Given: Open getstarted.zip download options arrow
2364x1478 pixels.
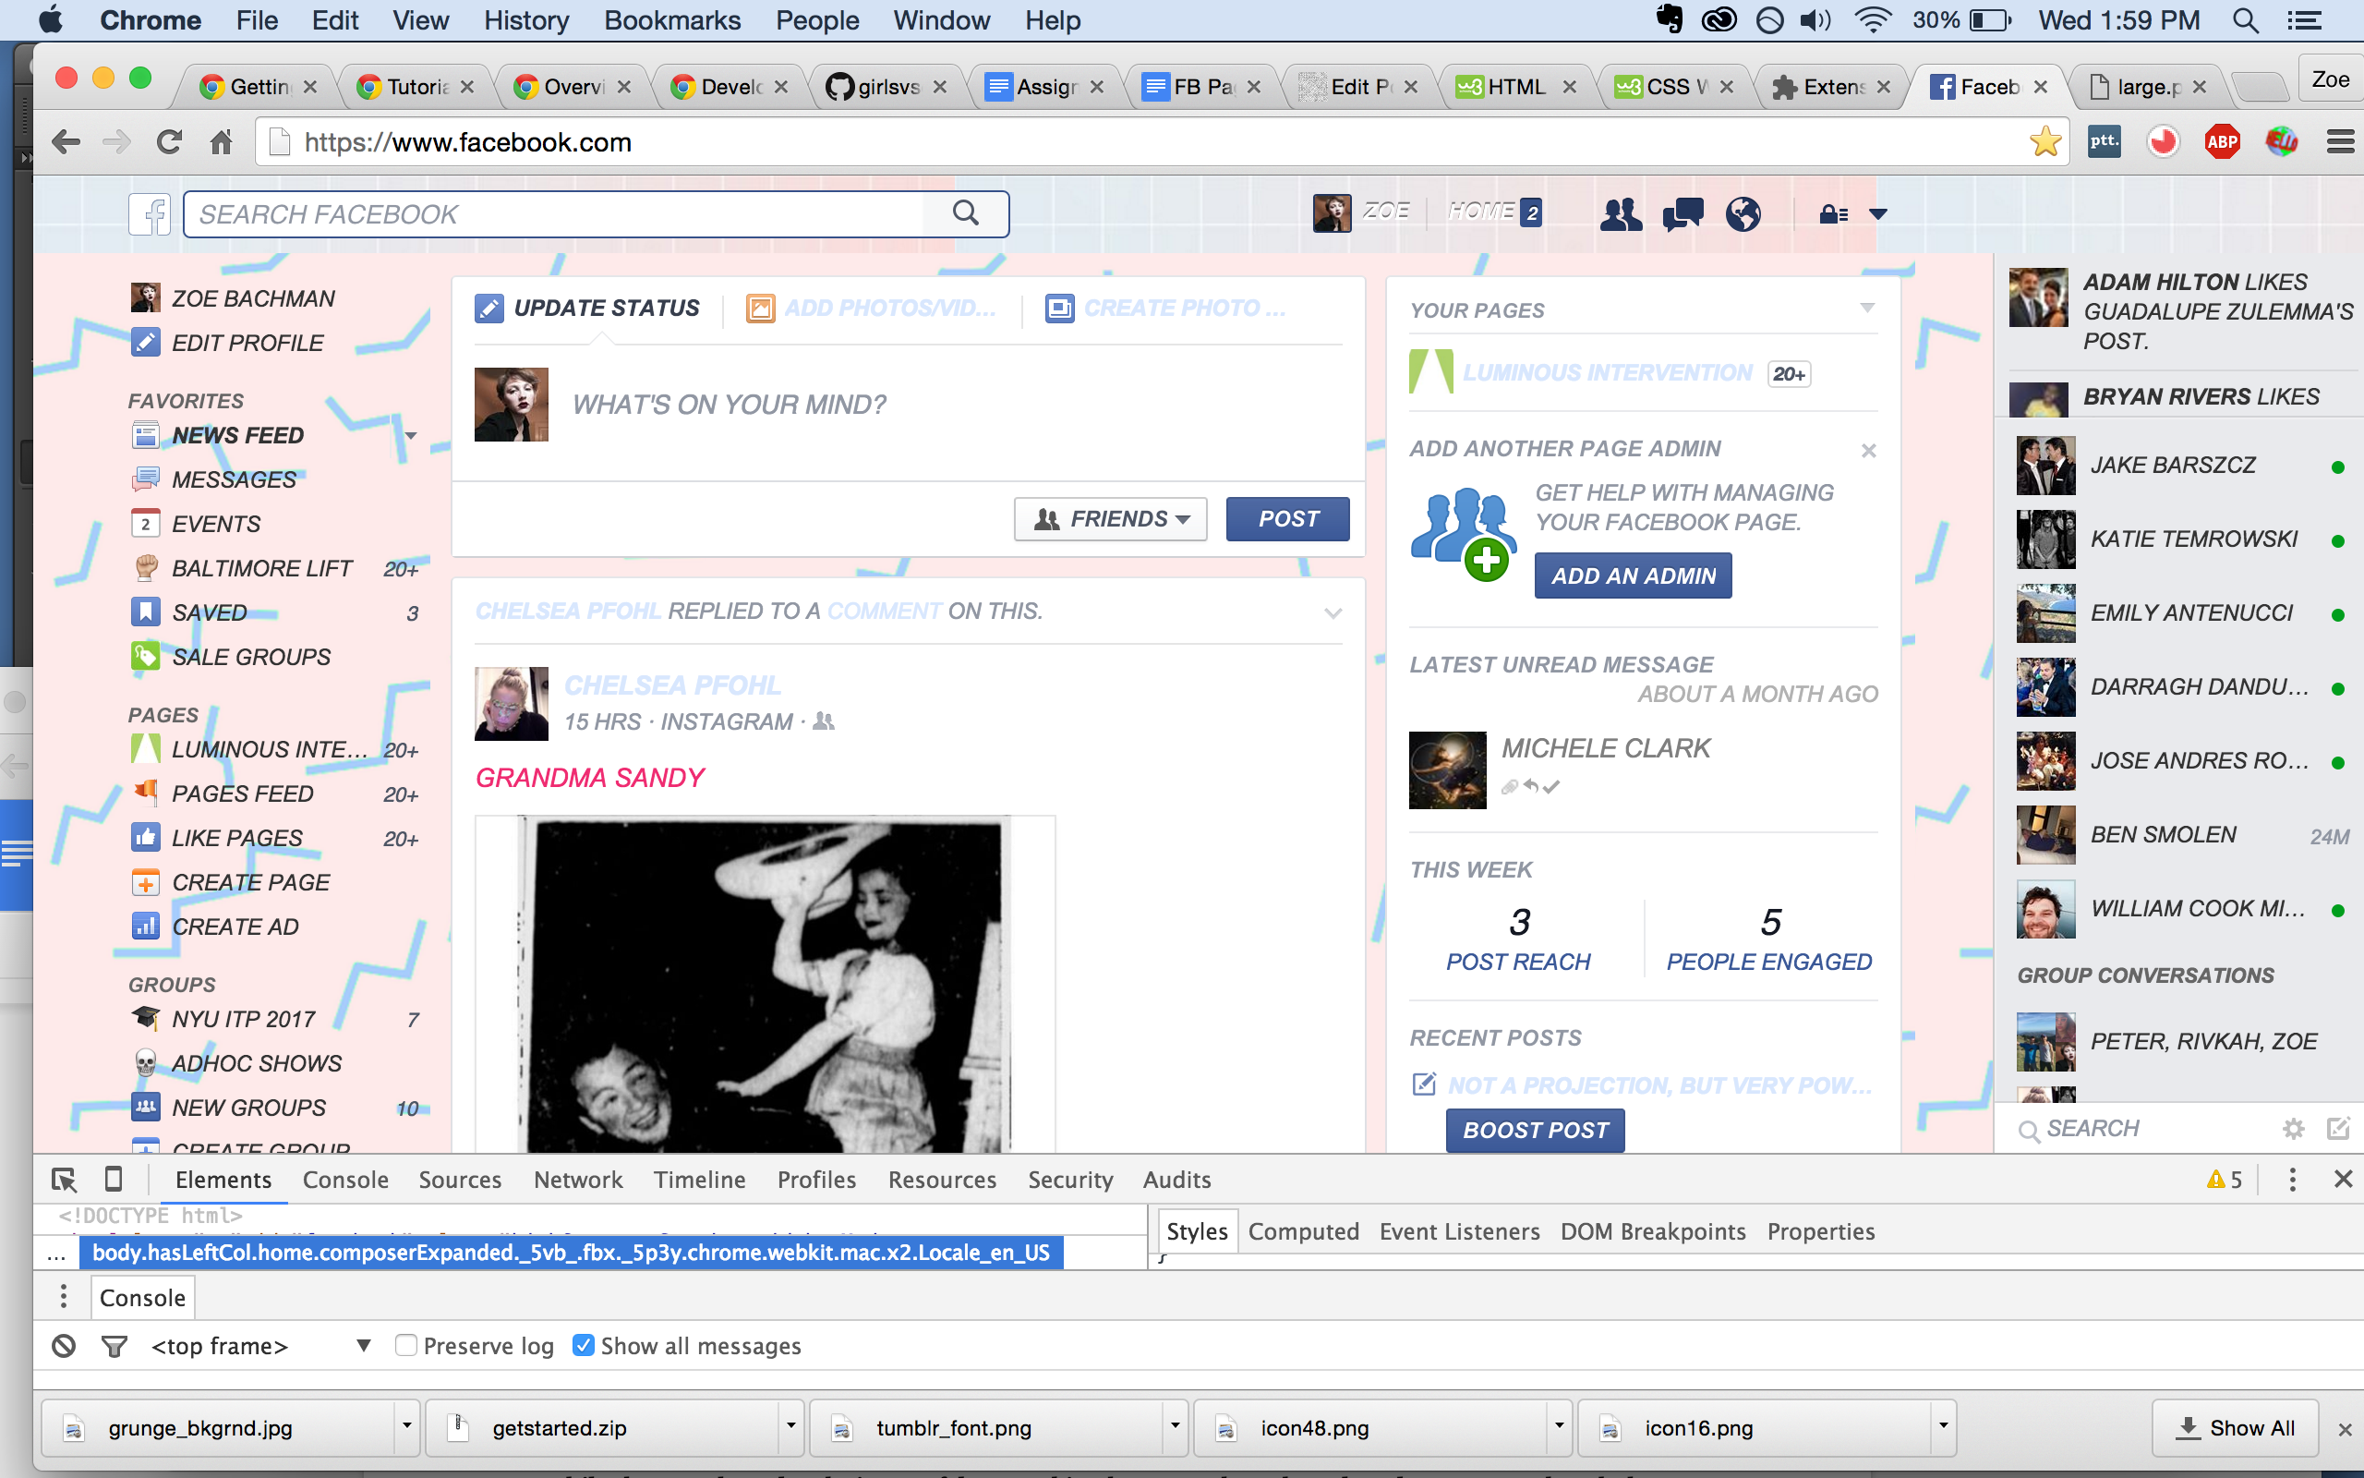Looking at the screenshot, I should [x=790, y=1427].
